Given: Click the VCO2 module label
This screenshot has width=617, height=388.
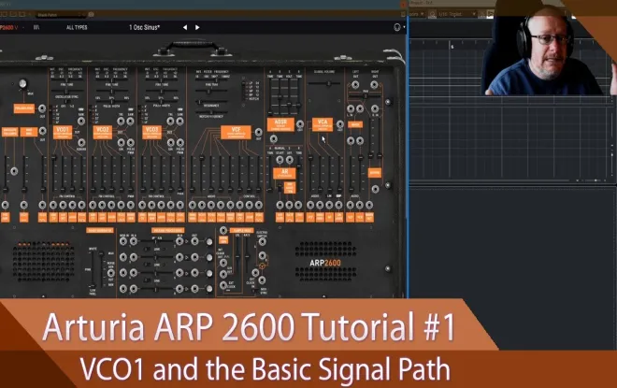Looking at the screenshot, I should tap(102, 132).
